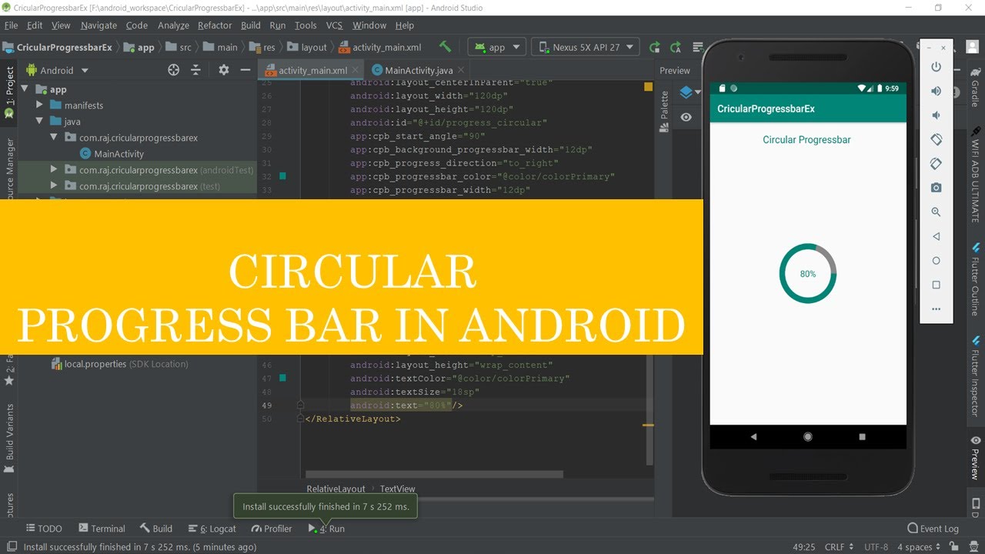This screenshot has height=554, width=985.
Task: Switch to the MainActivity.java tab
Action: (419, 70)
